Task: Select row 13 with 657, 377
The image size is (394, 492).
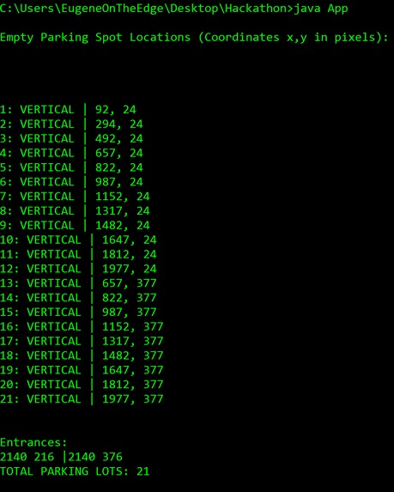Action: (78, 283)
